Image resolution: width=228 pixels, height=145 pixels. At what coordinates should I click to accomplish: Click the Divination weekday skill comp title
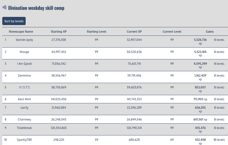pos(36,8)
